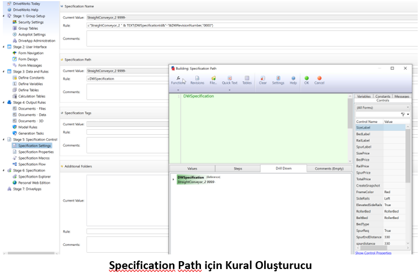Click the Help icon in toolbar
This screenshot has height=273, width=420.
[x=293, y=80]
